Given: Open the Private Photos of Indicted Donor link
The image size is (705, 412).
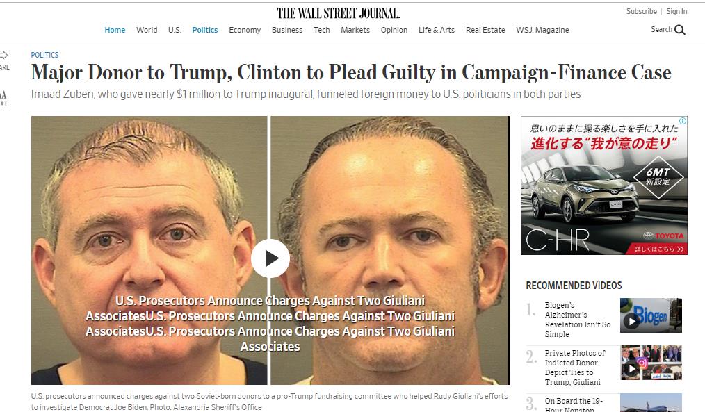Looking at the screenshot, I should (x=574, y=368).
